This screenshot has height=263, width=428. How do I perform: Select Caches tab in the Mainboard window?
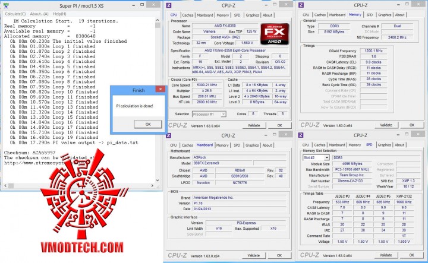(x=187, y=145)
